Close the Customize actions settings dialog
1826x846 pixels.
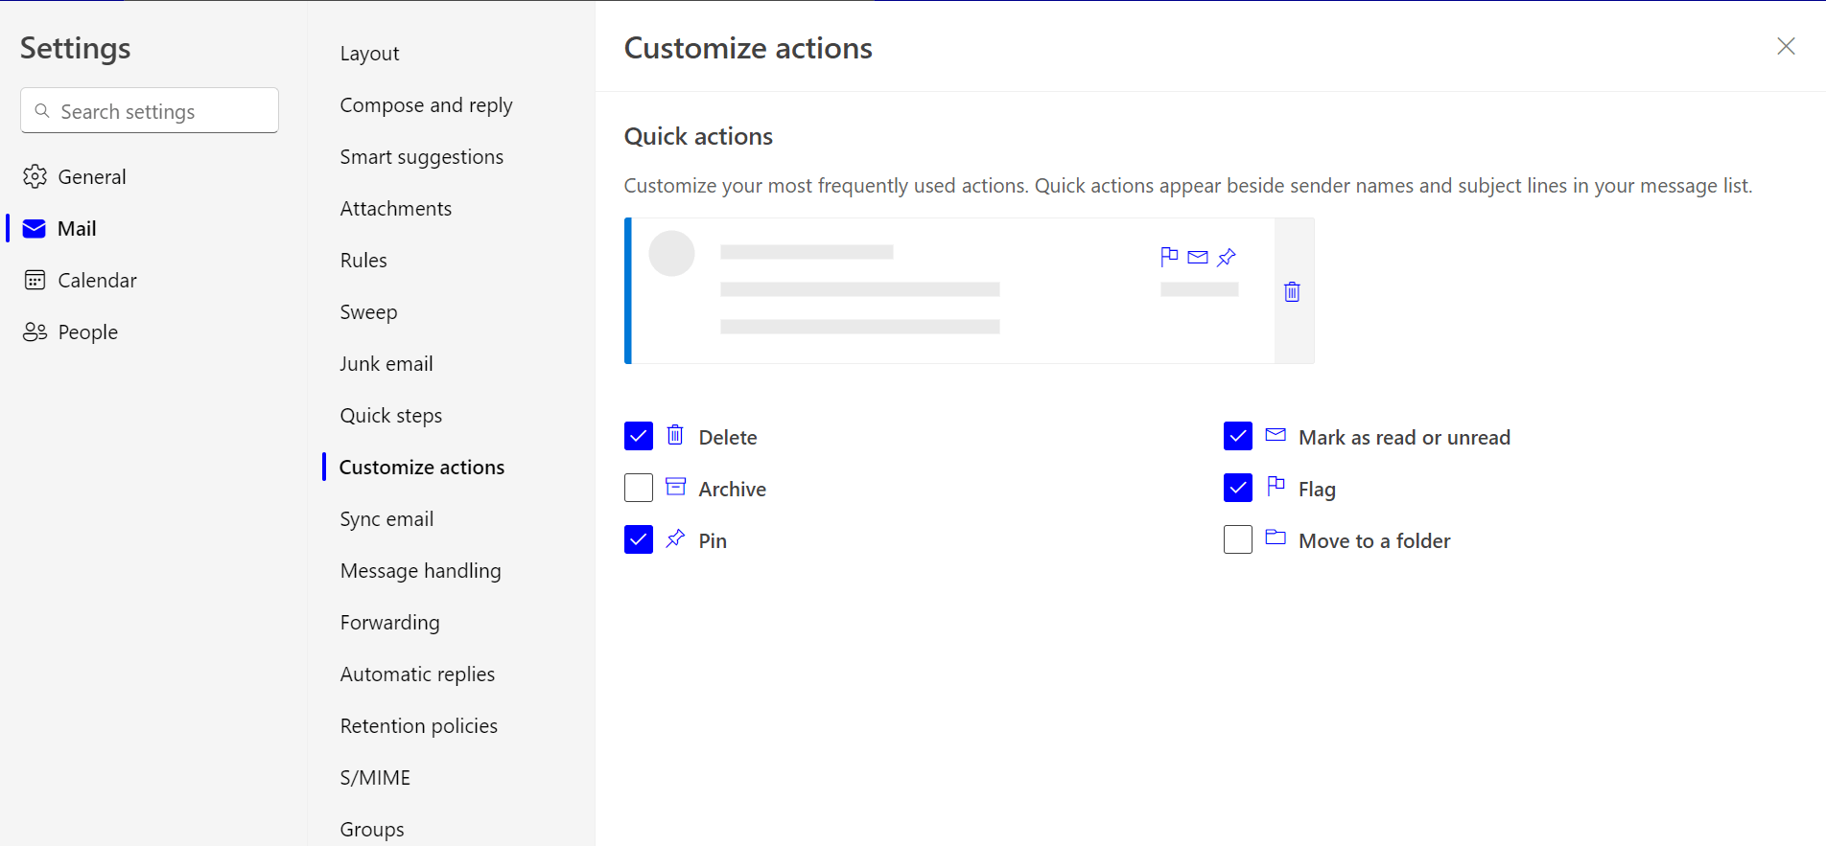point(1786,46)
